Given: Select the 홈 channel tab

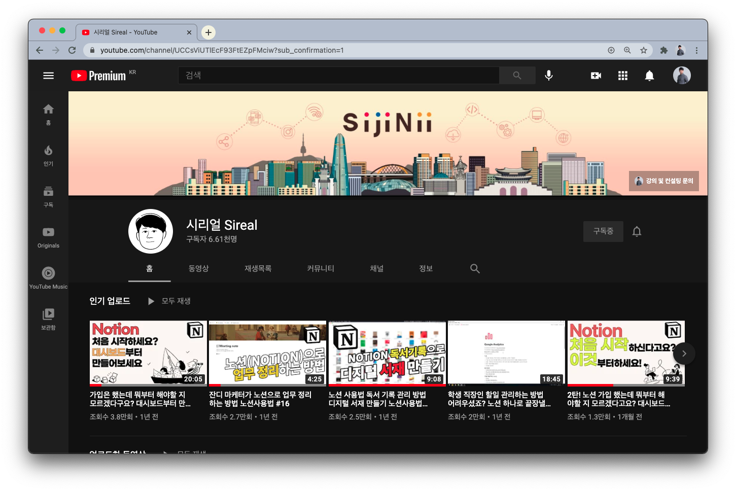Looking at the screenshot, I should (149, 269).
